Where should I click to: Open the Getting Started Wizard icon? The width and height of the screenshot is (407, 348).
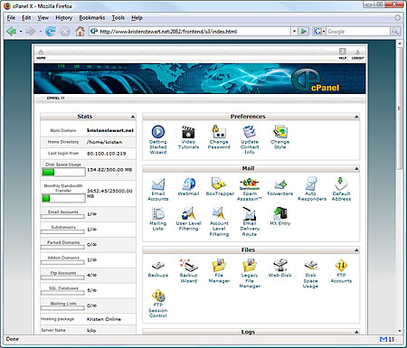tap(158, 132)
